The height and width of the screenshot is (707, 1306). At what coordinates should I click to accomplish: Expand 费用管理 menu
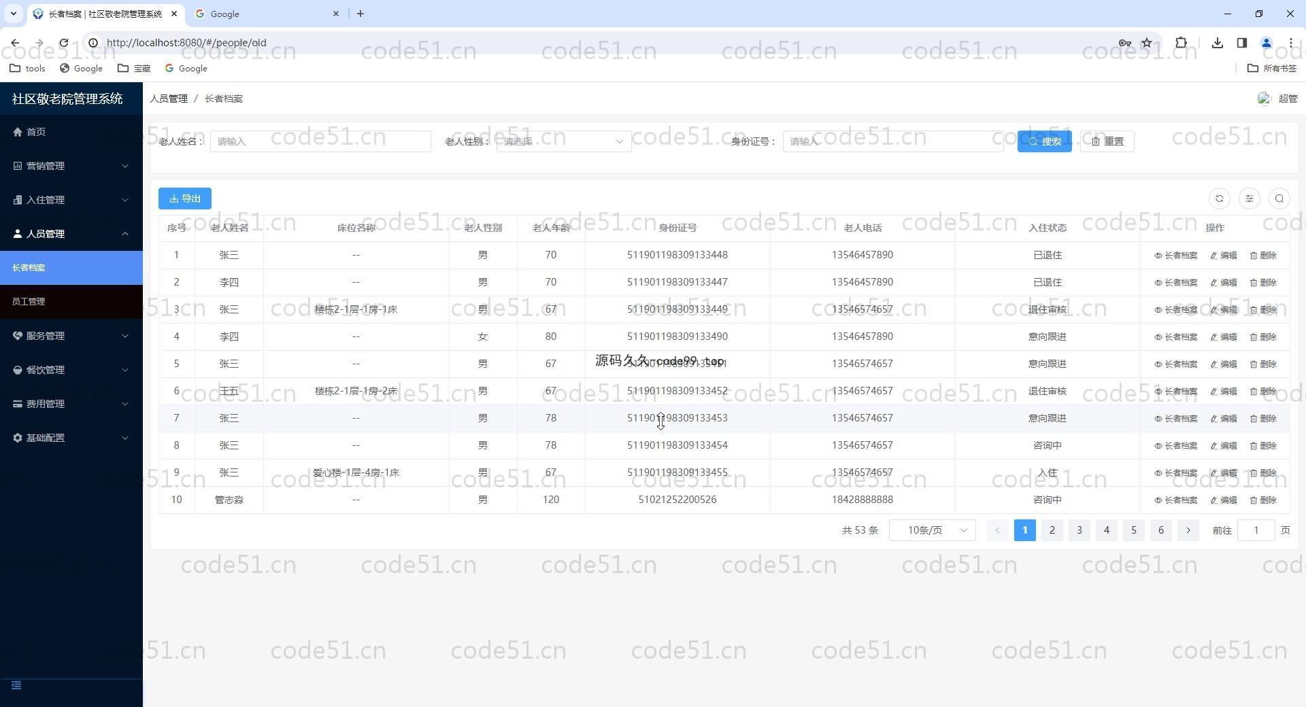click(71, 404)
